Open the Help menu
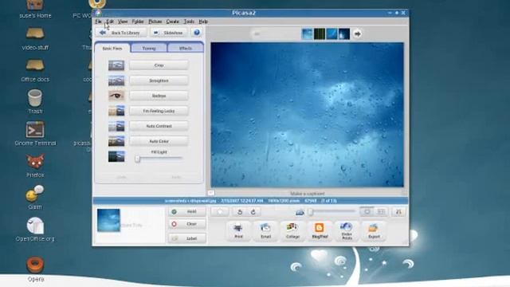 203,22
